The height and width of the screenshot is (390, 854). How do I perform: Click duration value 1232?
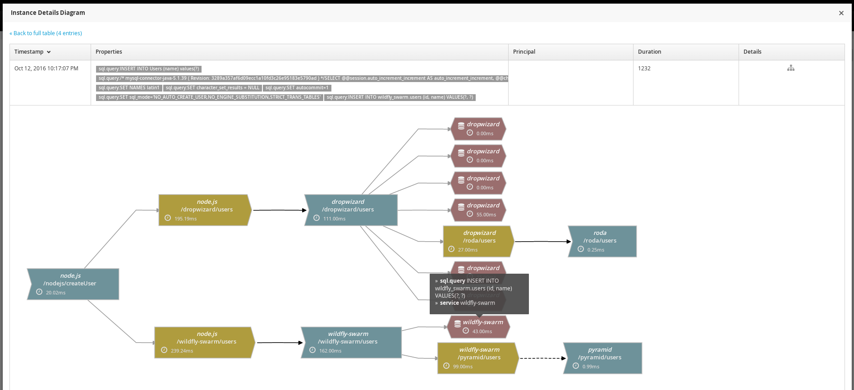(x=644, y=69)
